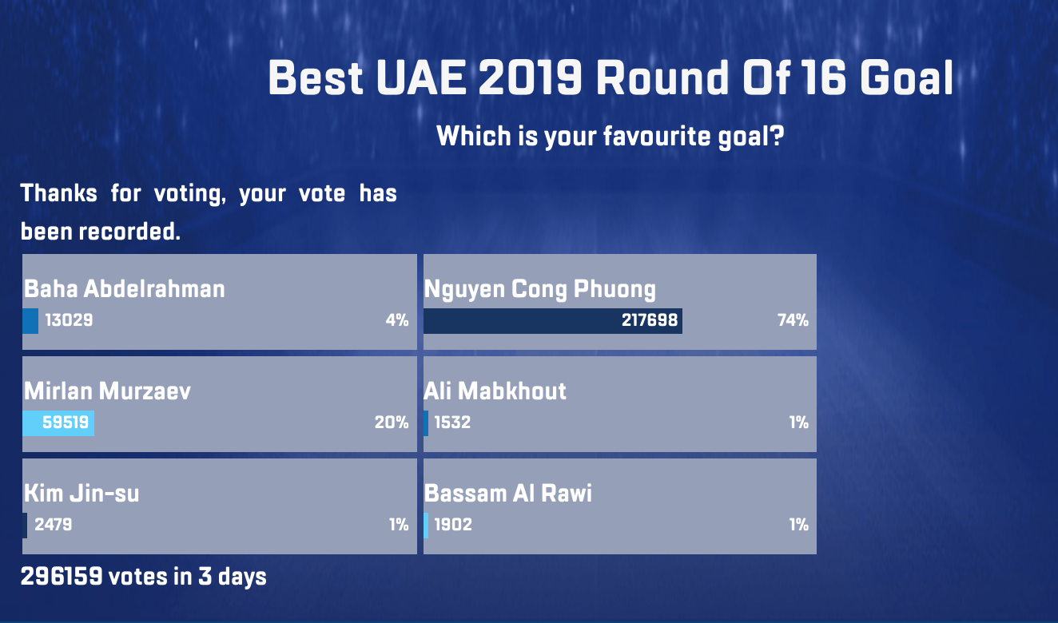
Task: Click the 'Which is your favourite goal?' subtitle
Action: [x=611, y=136]
